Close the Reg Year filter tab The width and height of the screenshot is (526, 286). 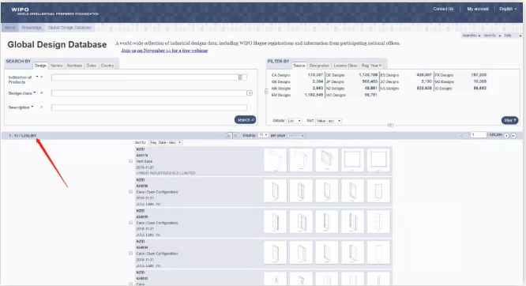pyautogui.click(x=380, y=66)
